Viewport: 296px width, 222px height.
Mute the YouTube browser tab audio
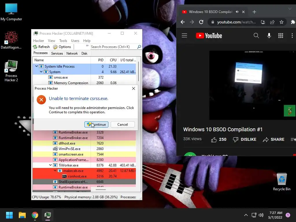237,12
